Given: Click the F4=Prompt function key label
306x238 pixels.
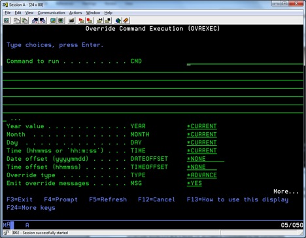Looking at the screenshot, I should pyautogui.click(x=61, y=199).
